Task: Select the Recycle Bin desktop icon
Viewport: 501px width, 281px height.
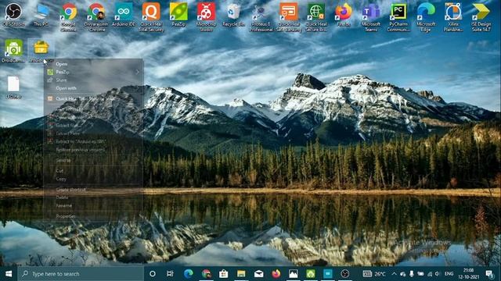Action: click(x=233, y=15)
